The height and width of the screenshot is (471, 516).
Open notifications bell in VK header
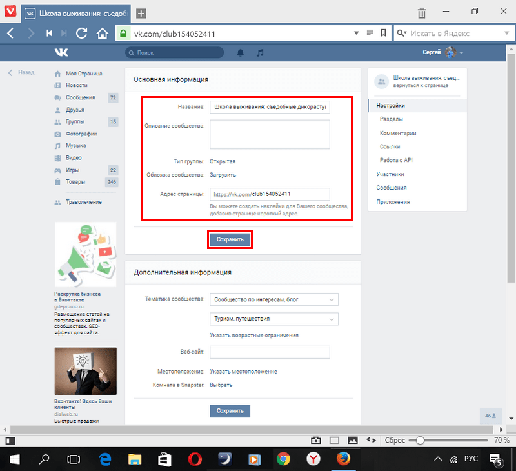241,52
